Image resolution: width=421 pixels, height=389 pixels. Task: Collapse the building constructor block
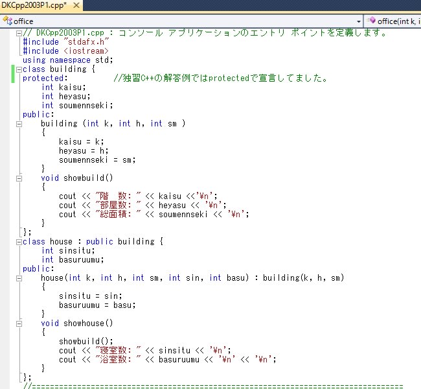(19, 124)
